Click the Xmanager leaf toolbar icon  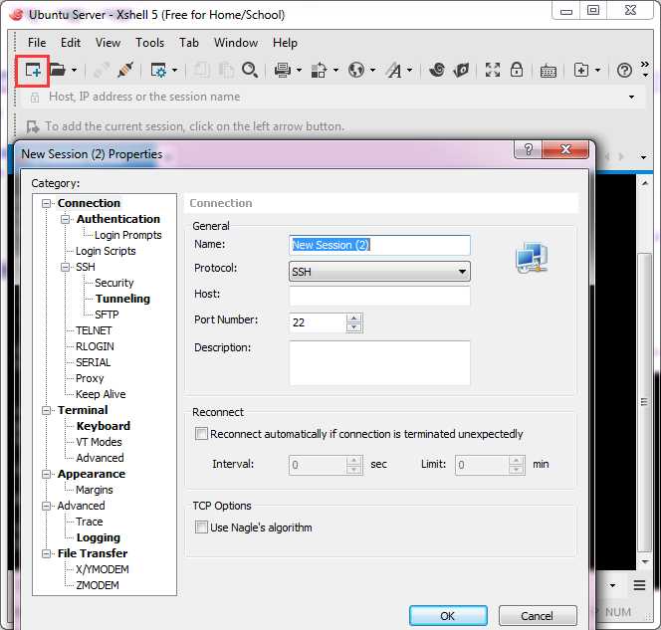point(461,70)
